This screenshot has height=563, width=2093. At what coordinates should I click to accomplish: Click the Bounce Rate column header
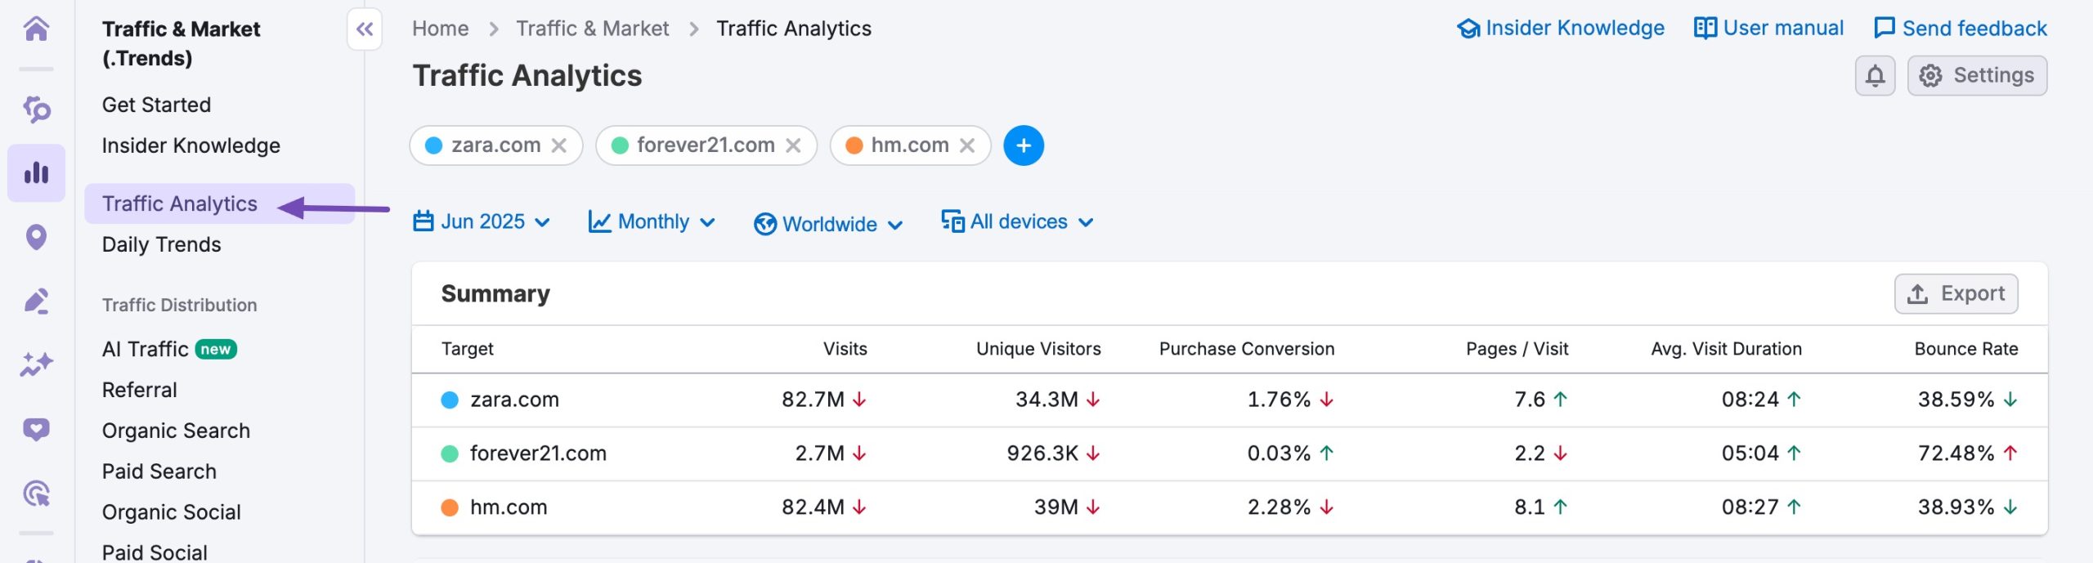[1966, 349]
